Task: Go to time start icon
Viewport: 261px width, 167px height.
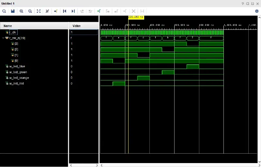Action: (65, 11)
